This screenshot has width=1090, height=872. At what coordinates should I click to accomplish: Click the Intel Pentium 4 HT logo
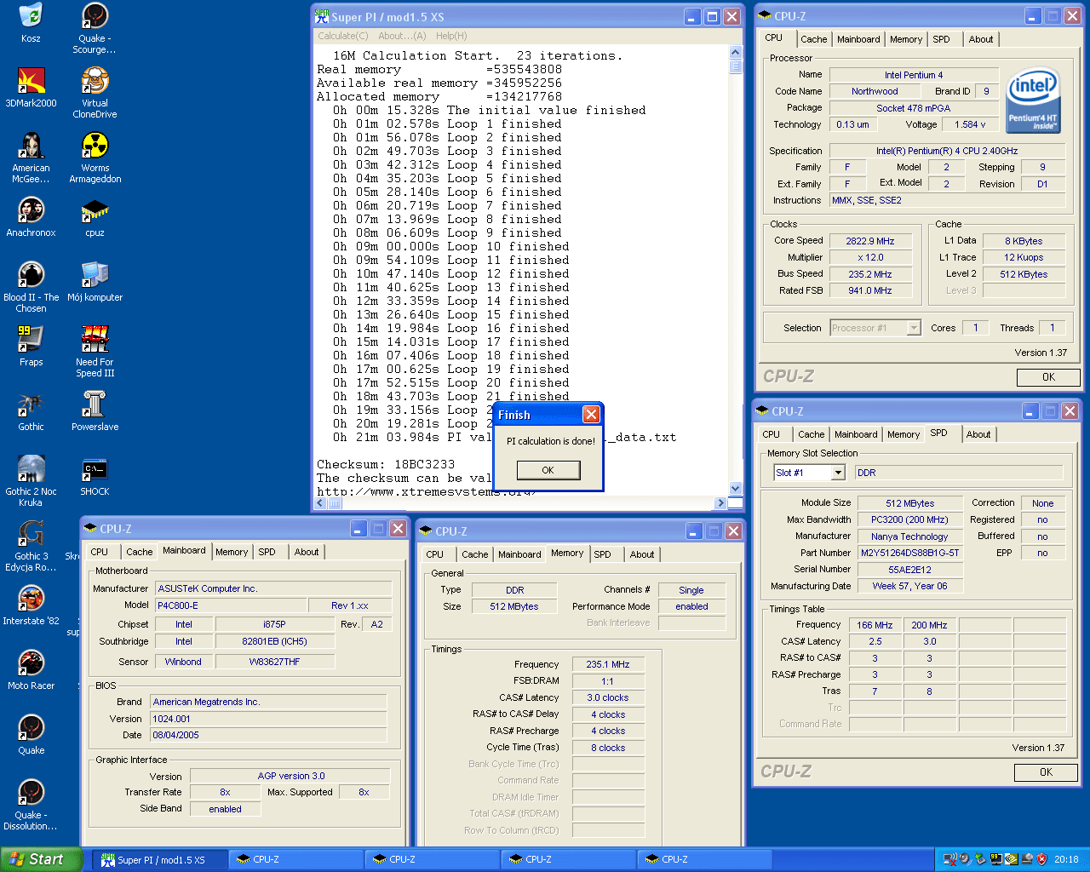pos(1033,100)
